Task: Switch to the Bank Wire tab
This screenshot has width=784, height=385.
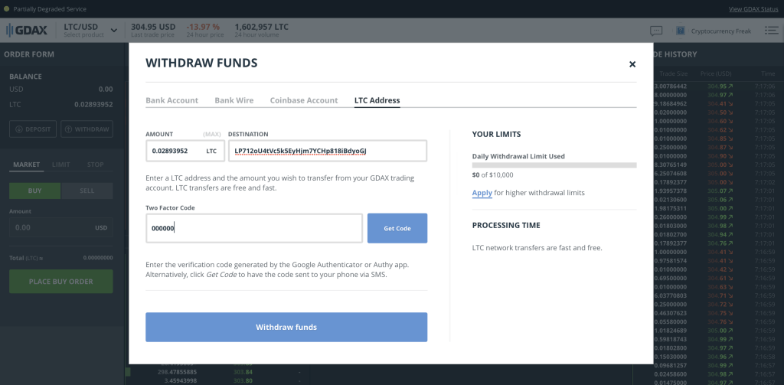Action: tap(234, 100)
